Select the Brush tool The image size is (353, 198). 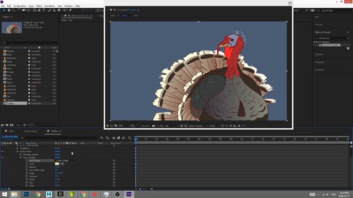(x=50, y=10)
